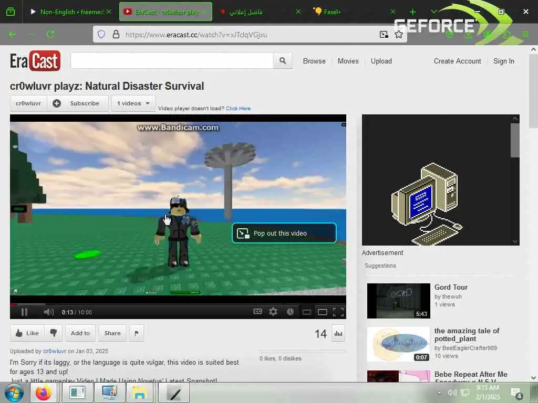The width and height of the screenshot is (538, 403).
Task: Switch to small player size
Action: click(306, 312)
